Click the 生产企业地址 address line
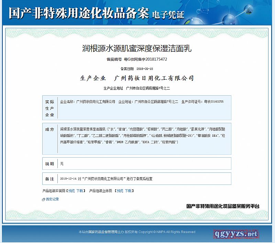 pos(137,88)
